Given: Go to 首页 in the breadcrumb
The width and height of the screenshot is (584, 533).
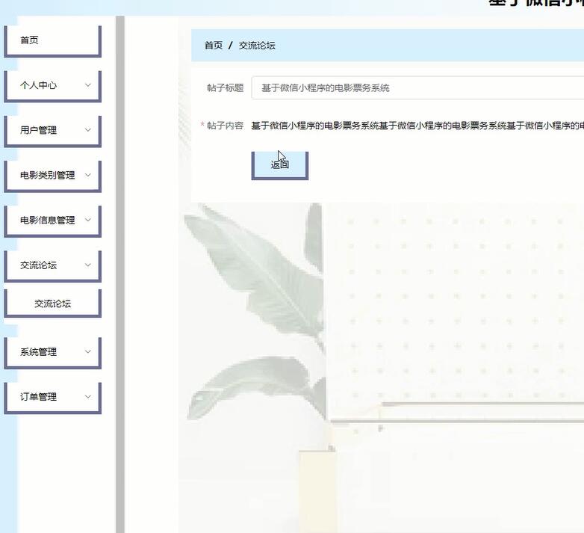Looking at the screenshot, I should (214, 46).
